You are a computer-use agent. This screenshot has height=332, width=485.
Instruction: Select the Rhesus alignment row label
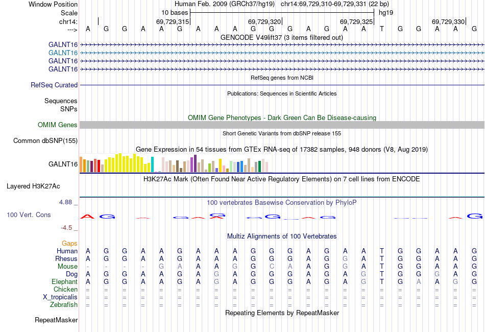pos(66,258)
